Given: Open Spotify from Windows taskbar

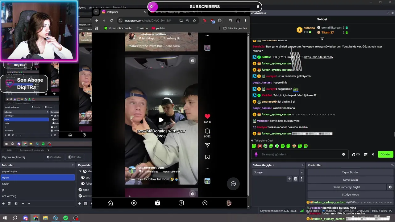Looking at the screenshot, I should (66, 218).
